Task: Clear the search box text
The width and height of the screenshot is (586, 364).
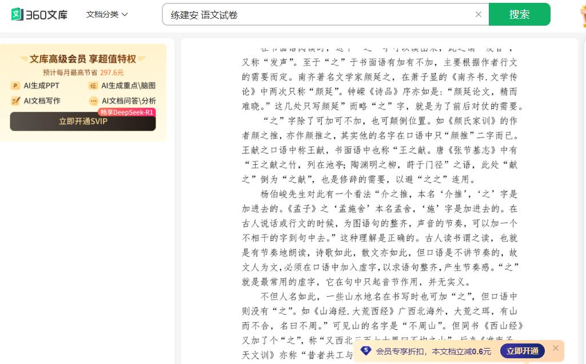Action: (479, 14)
